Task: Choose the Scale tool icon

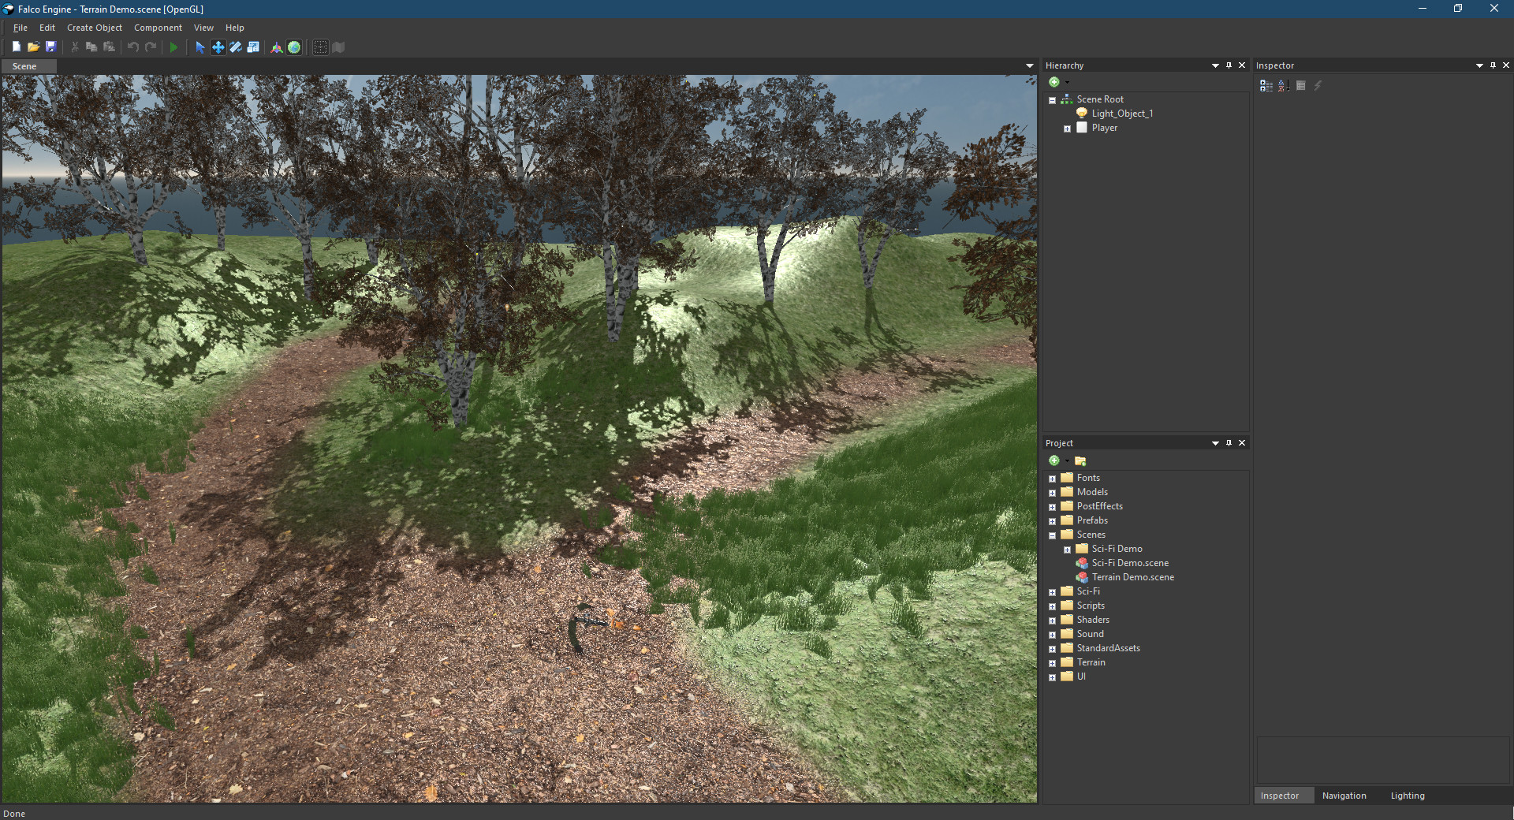Action: pos(253,47)
